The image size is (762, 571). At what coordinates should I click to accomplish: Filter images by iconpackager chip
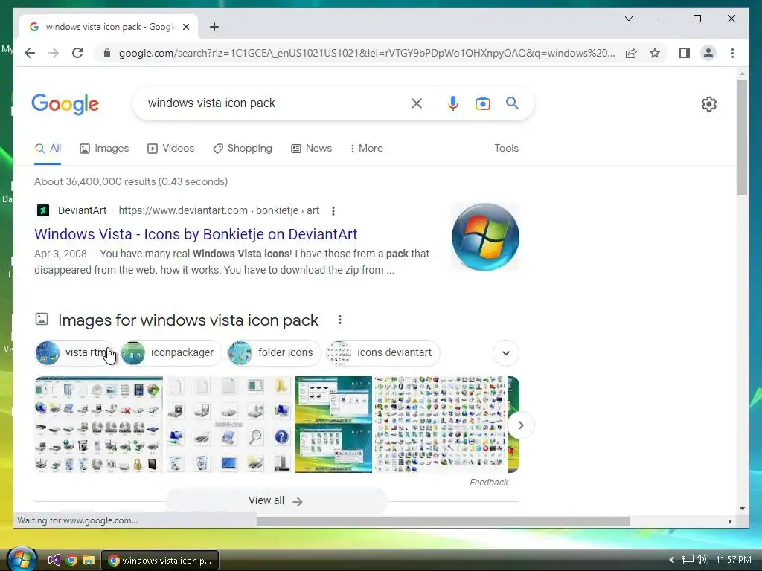(x=170, y=353)
